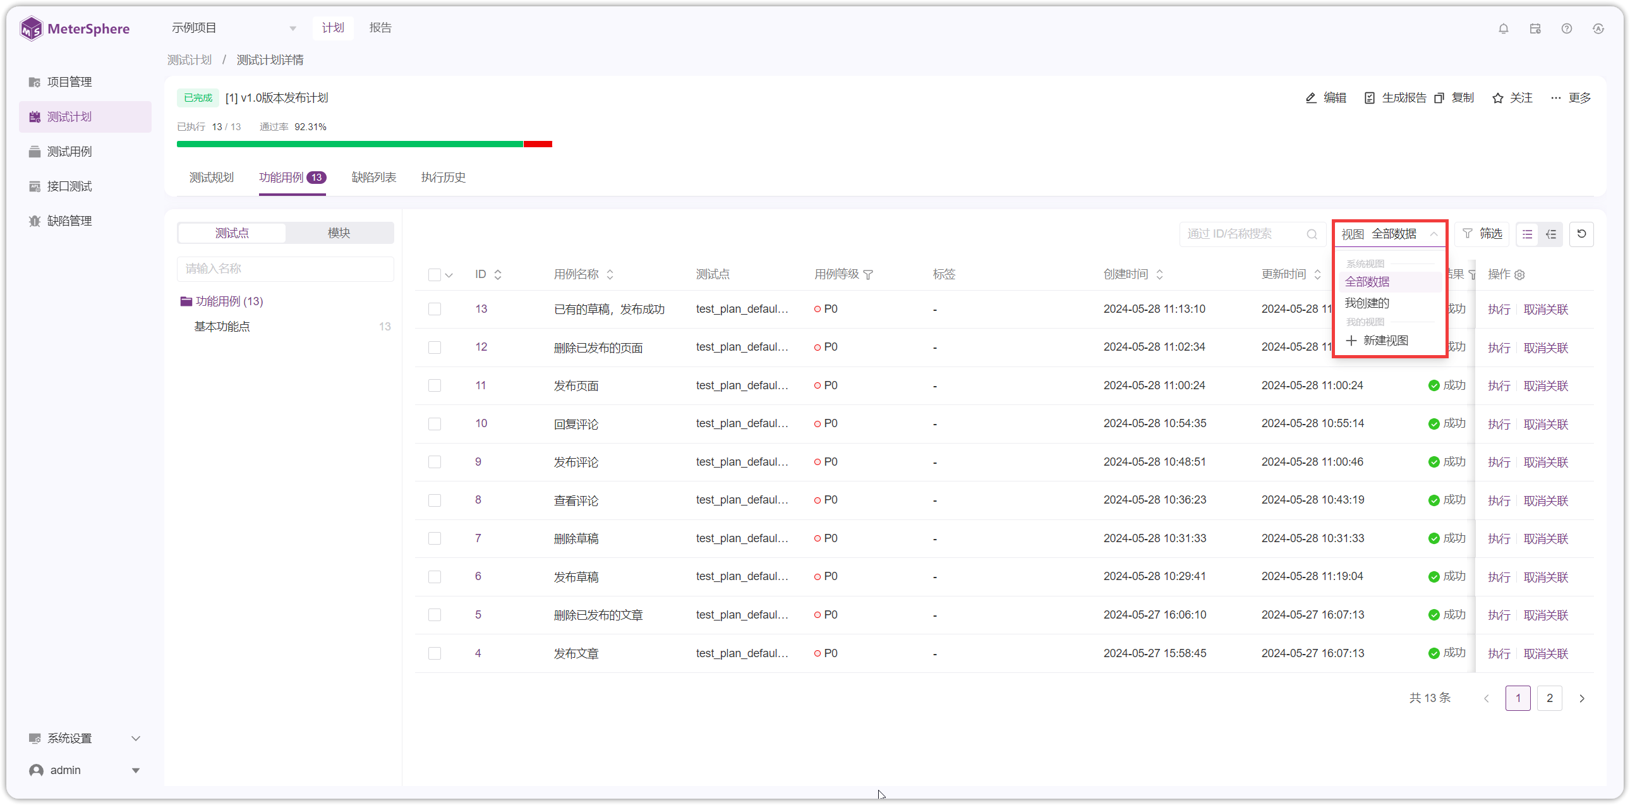Select 我创建的 view option

coord(1390,303)
